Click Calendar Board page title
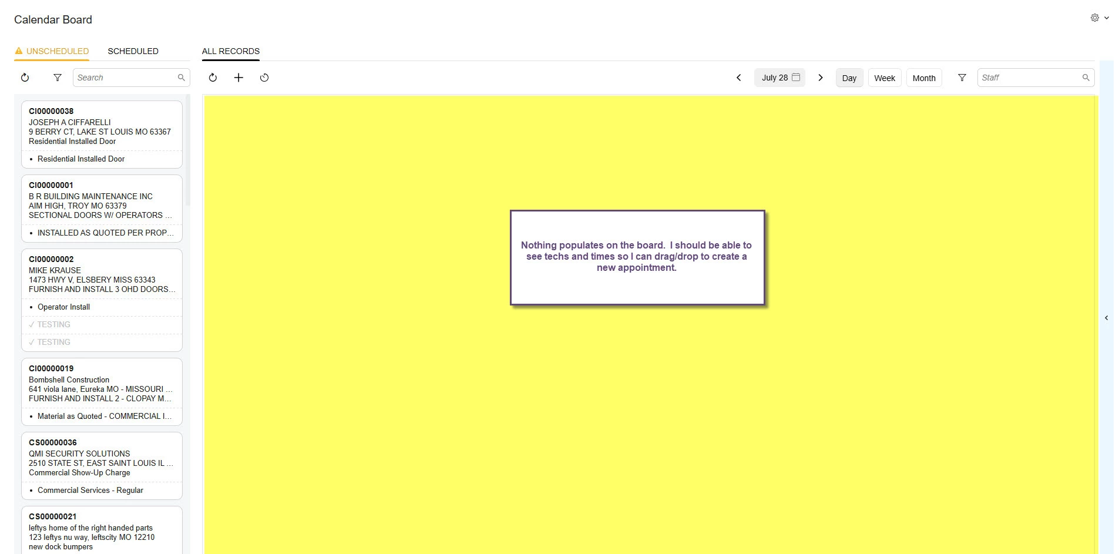This screenshot has width=1119, height=554. (x=53, y=19)
